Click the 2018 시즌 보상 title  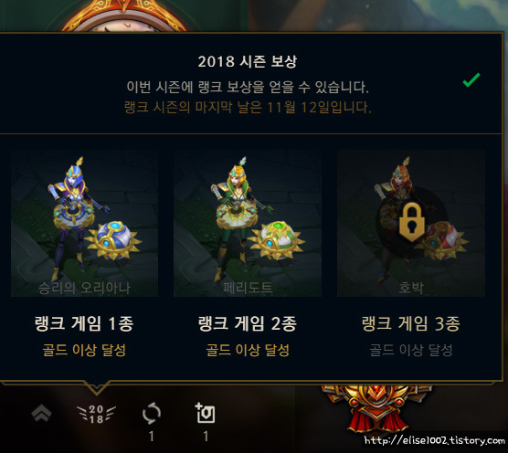(x=248, y=61)
